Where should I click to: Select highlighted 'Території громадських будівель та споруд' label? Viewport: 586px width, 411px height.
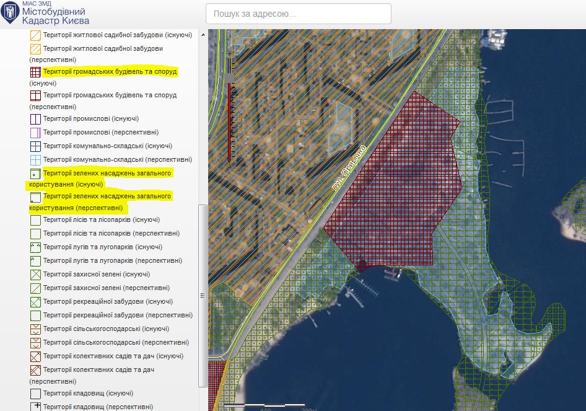(110, 72)
